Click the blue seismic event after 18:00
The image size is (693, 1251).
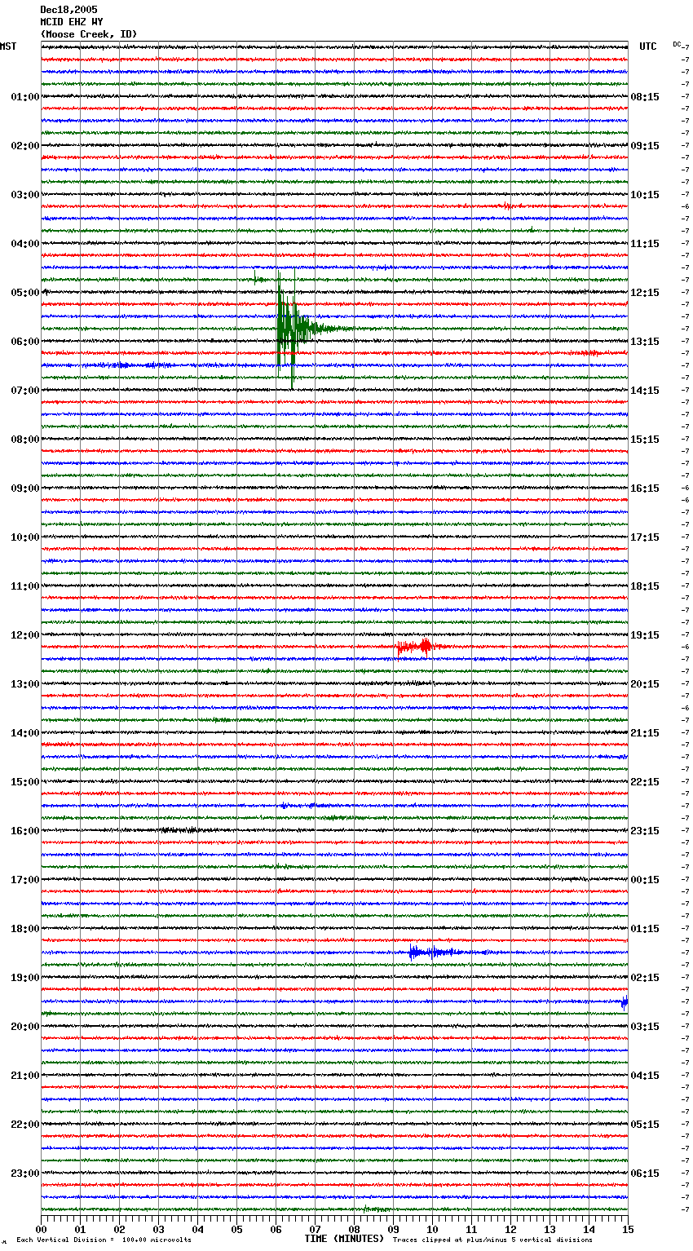pyautogui.click(x=436, y=953)
